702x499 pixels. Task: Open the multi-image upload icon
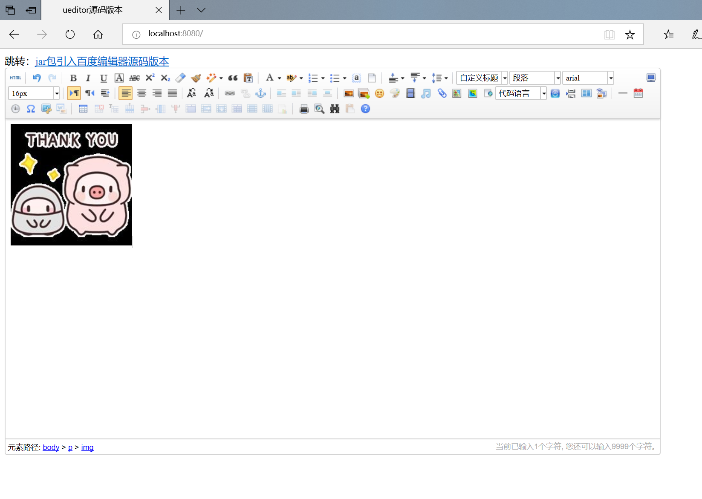coord(364,93)
